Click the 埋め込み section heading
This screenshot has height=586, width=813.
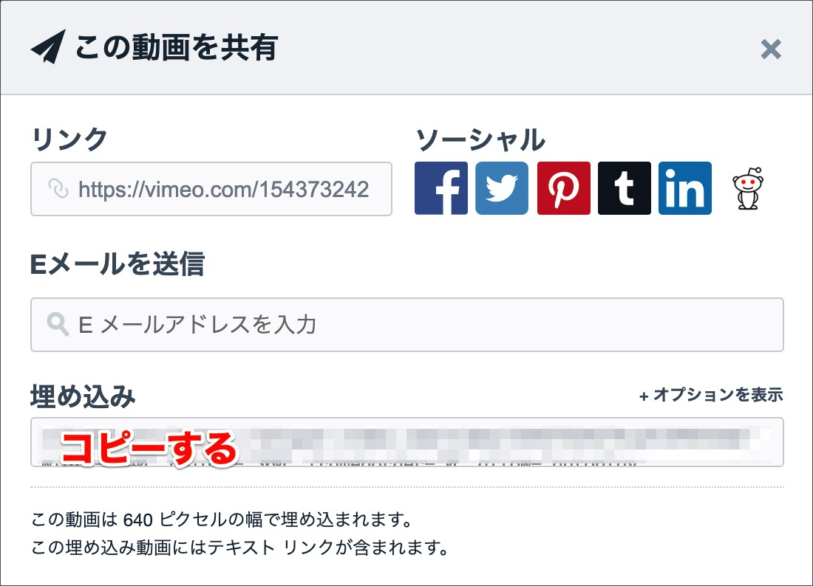tap(83, 396)
